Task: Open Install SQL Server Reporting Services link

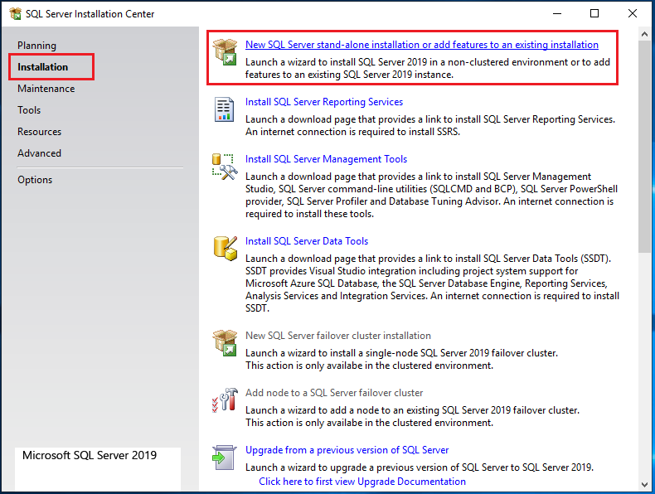Action: 323,102
